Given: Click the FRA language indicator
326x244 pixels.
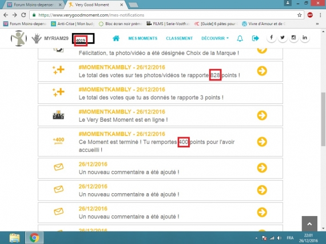Looking at the screenshot, I should coord(290,238).
